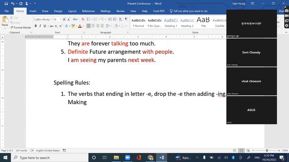Align text left
Viewport: 289px width, 162px height.
(89, 26)
